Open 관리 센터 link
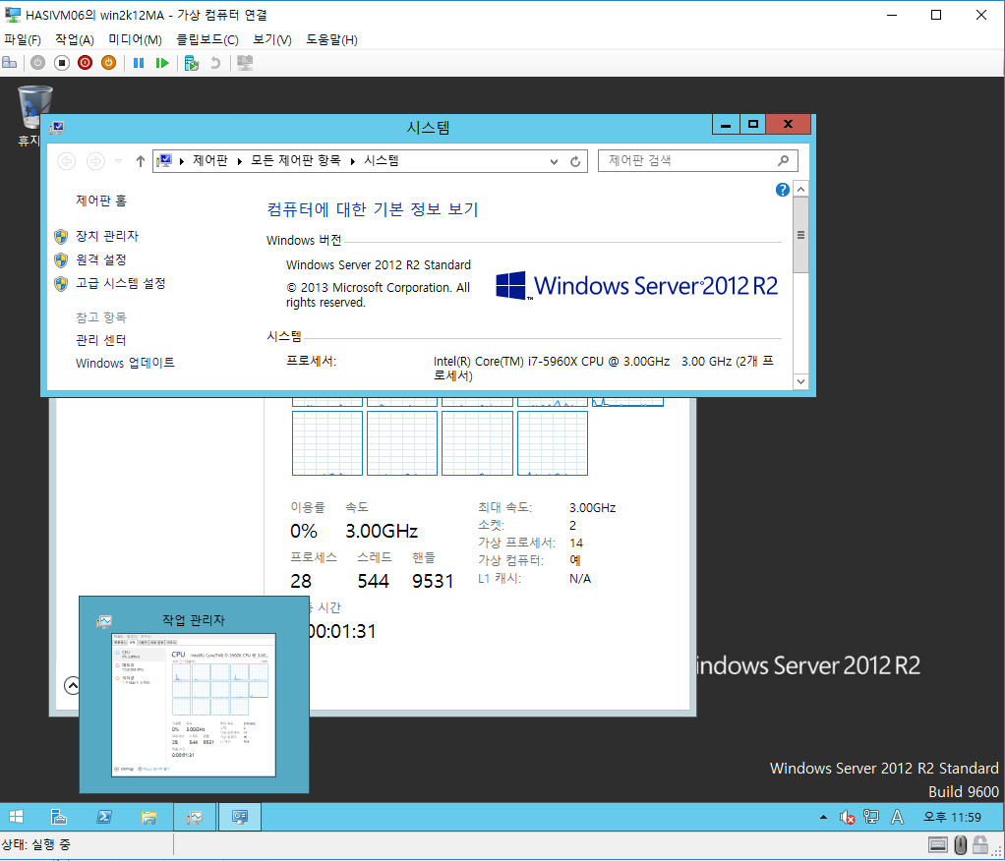Screen dimensions: 1005x861 coord(101,340)
